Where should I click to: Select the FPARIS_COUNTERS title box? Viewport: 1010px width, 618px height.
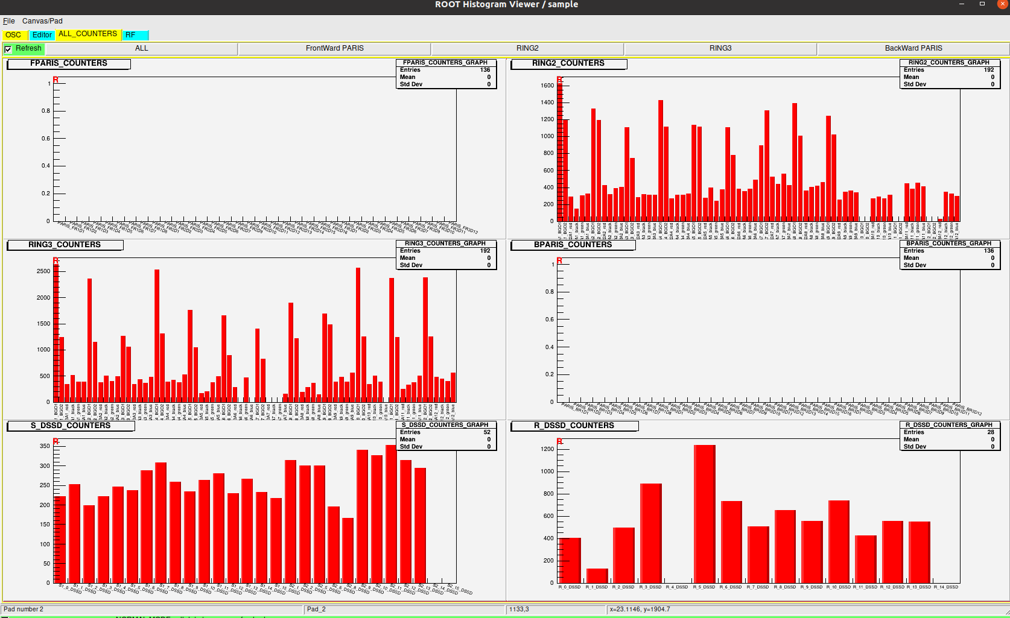[x=68, y=63]
